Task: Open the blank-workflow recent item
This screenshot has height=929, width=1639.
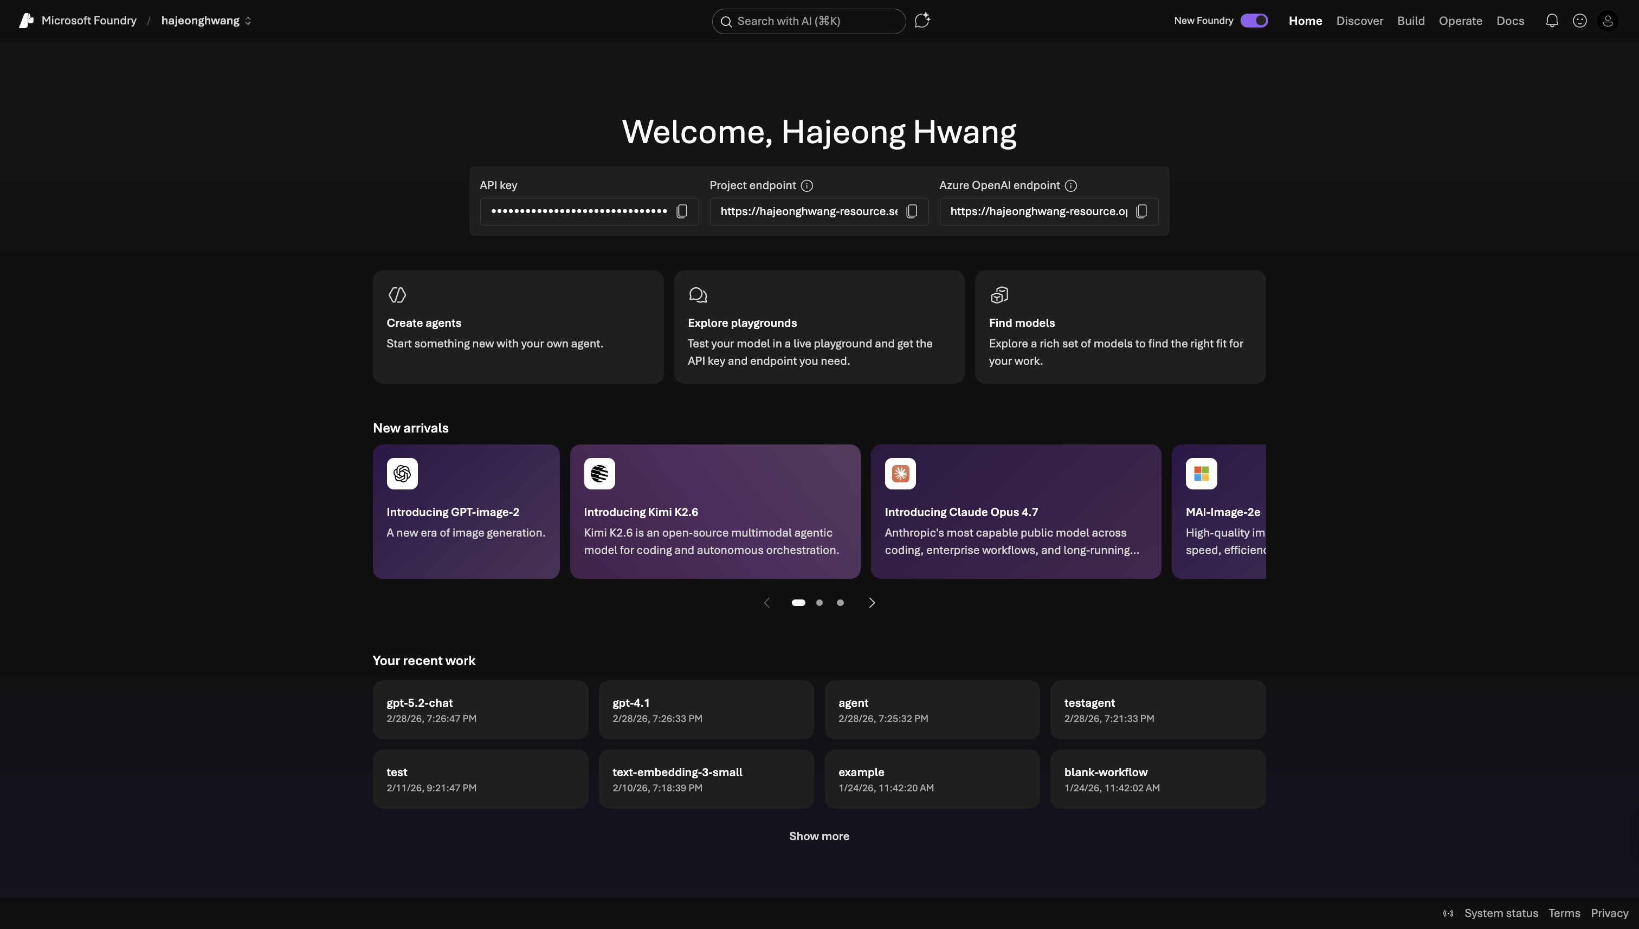Action: tap(1158, 779)
